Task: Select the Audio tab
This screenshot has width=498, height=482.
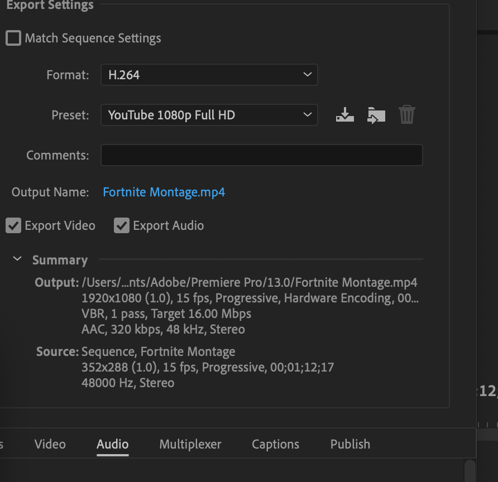Action: click(x=113, y=444)
